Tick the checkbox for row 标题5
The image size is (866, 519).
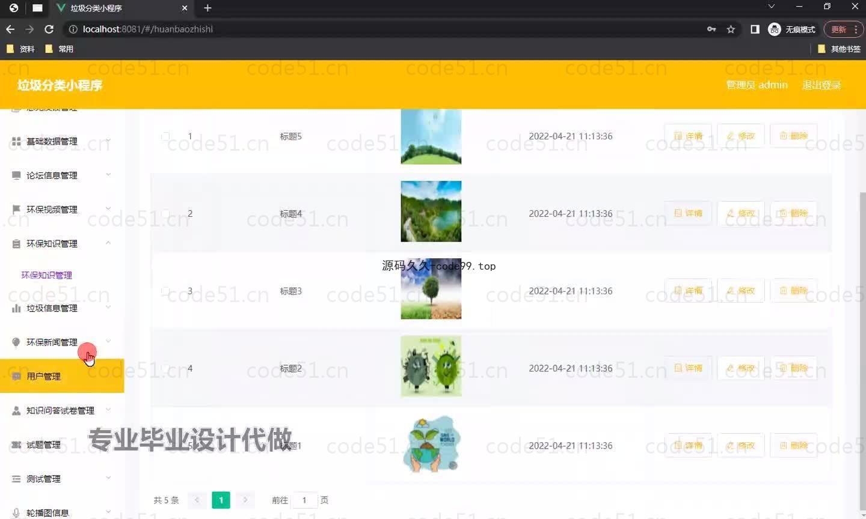pos(165,136)
